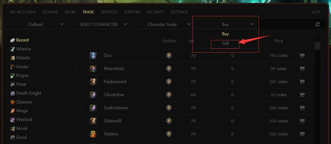This screenshot has width=331, height=144.
Task: Select Death Knight class icon in sidebar
Action: click(13, 93)
